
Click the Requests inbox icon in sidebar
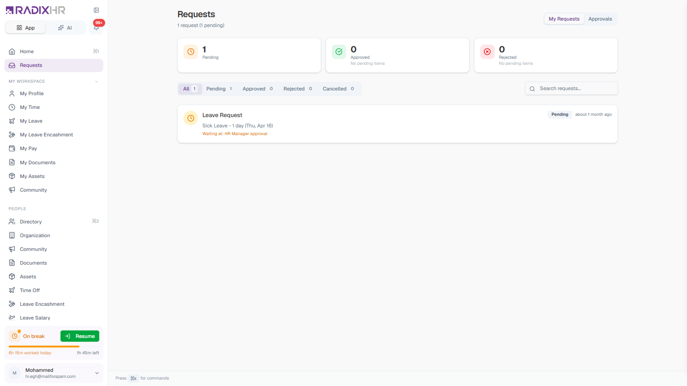(x=12, y=65)
